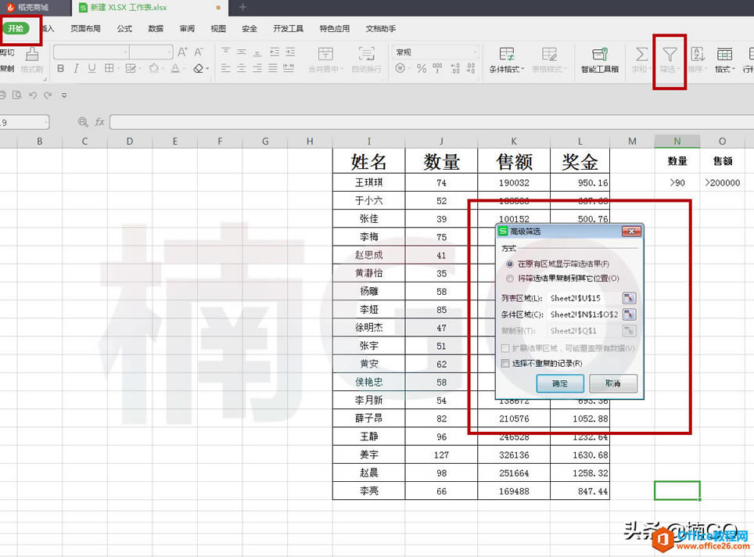Add a new document tab with plus
Viewport: 754px width, 557px height.
point(242,7)
